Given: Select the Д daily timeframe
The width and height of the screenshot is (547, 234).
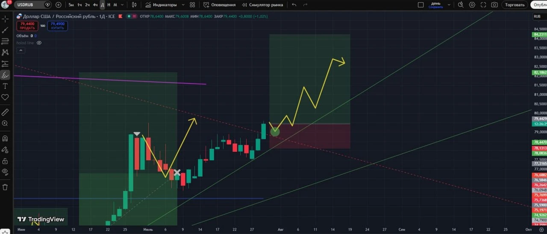Looking at the screenshot, I should tap(103, 5).
